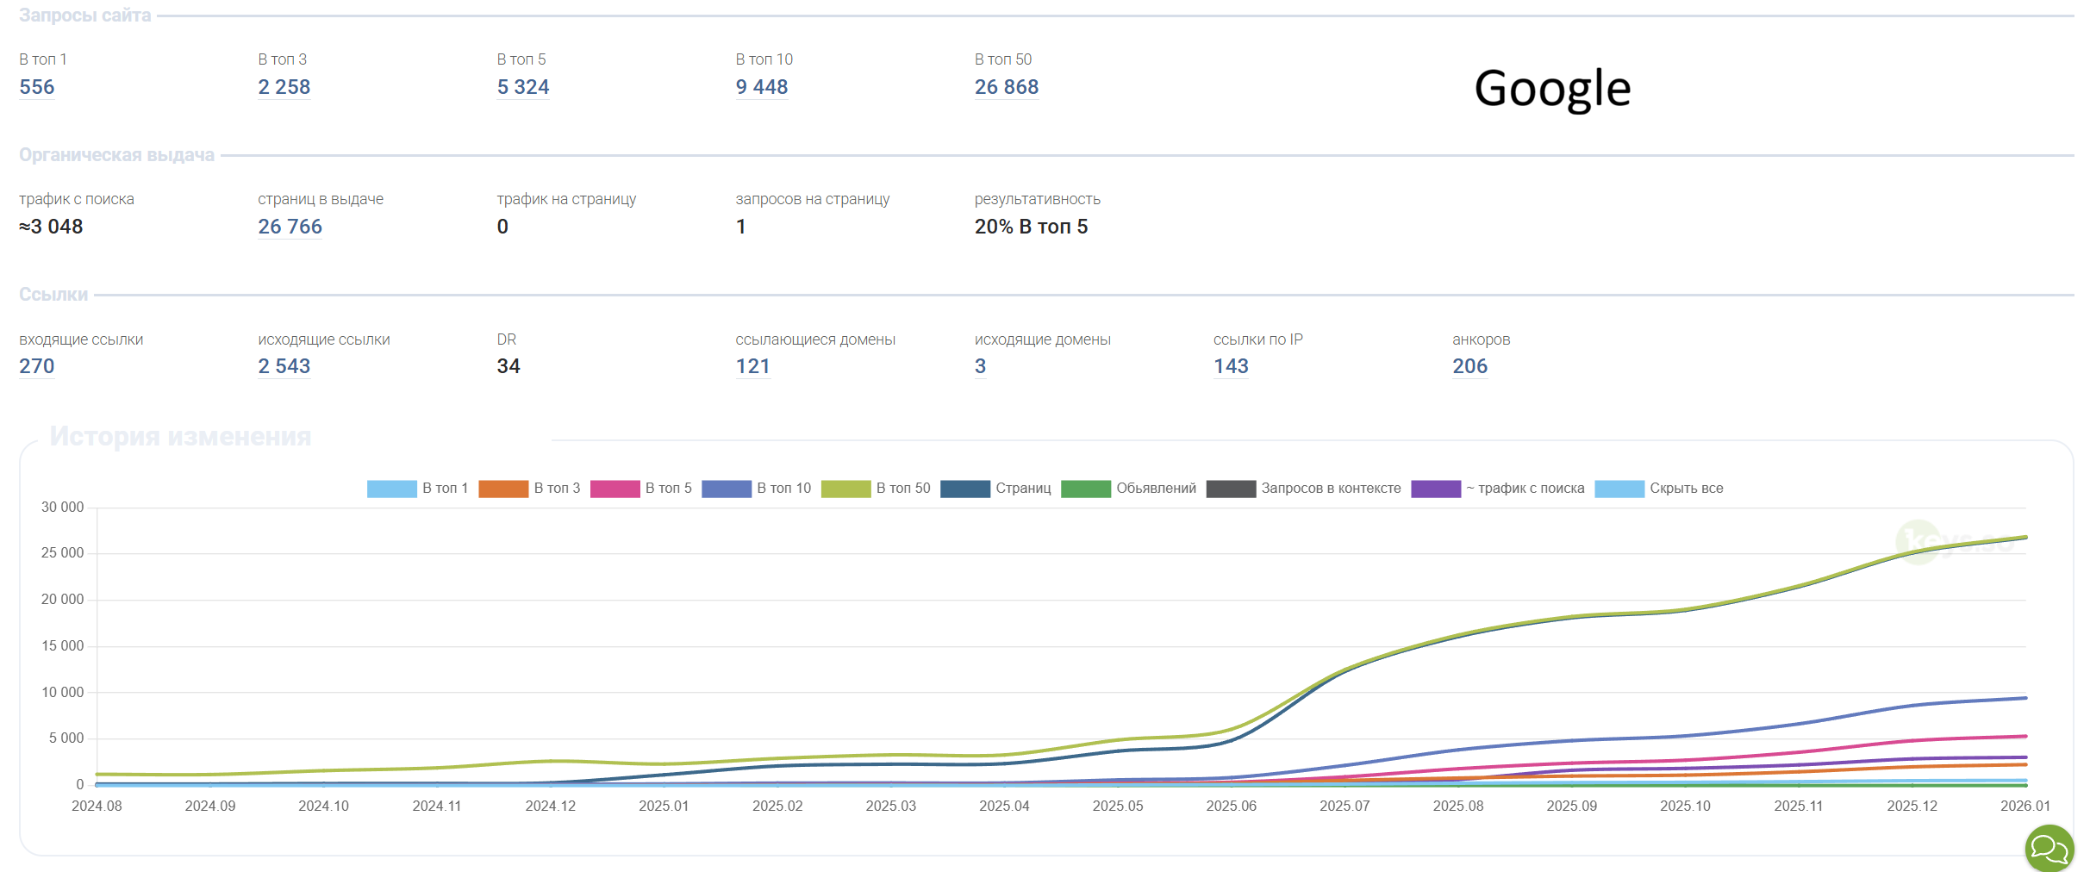The height and width of the screenshot is (872, 2090).
Task: Toggle the 'В топ 10' legend series
Action: 757,489
